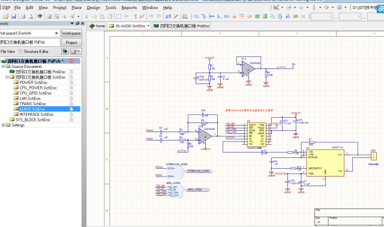384x227 pixels.
Task: Expand the Settings folder
Action: tap(3, 125)
